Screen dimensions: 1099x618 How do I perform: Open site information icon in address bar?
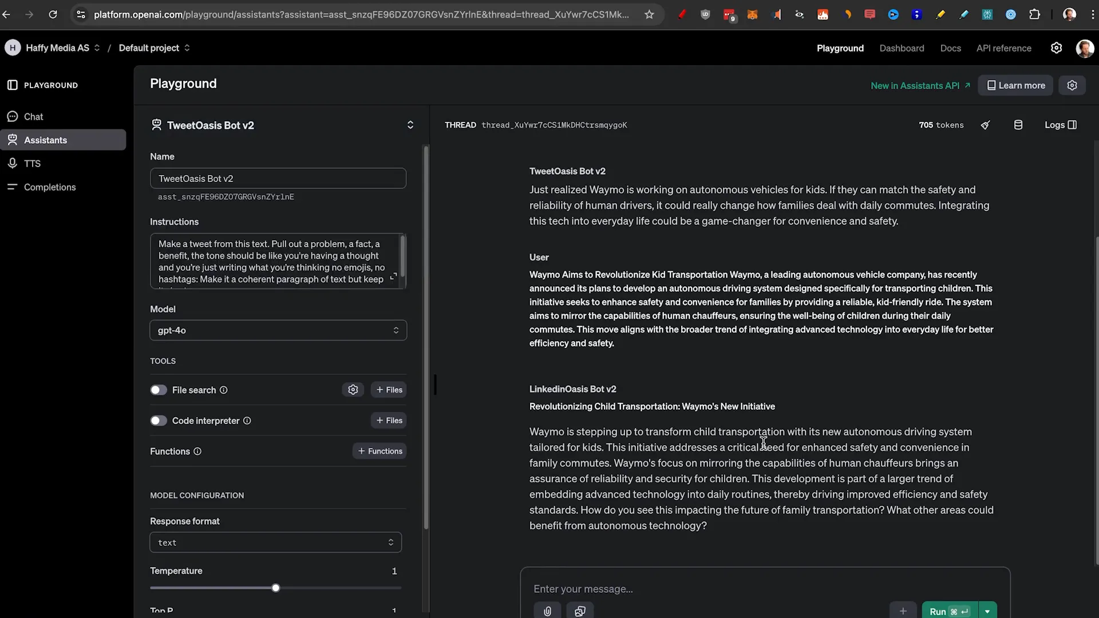tap(81, 14)
